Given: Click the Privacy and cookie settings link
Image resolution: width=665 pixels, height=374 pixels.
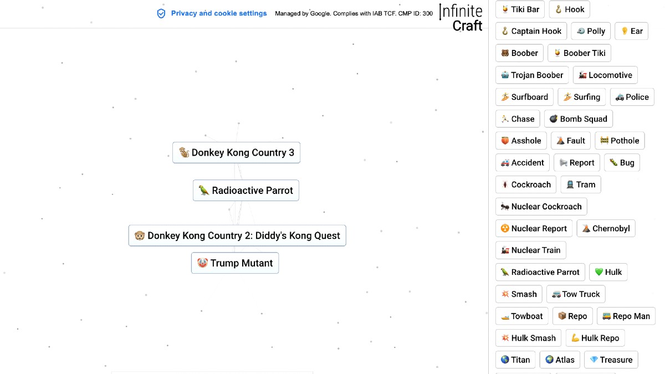Looking at the screenshot, I should 218,13.
